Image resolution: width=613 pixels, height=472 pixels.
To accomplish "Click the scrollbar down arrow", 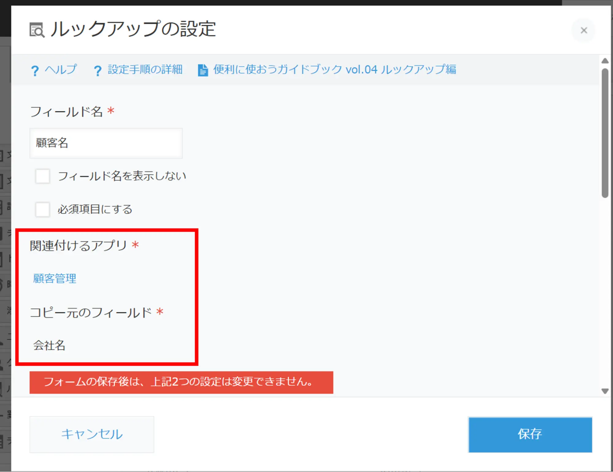I will coord(605,391).
